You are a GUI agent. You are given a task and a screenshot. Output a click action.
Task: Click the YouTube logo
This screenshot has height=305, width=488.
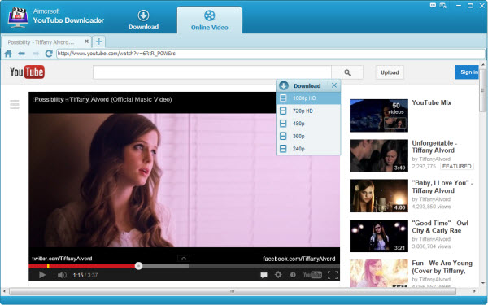[x=27, y=72]
